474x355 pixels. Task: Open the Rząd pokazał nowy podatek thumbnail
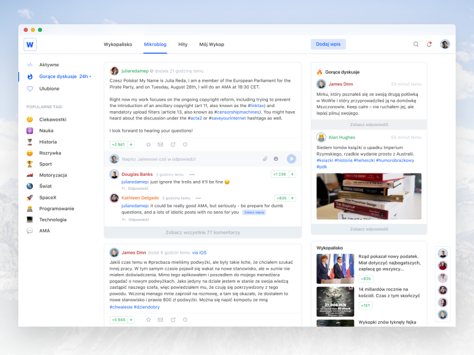tap(335, 269)
